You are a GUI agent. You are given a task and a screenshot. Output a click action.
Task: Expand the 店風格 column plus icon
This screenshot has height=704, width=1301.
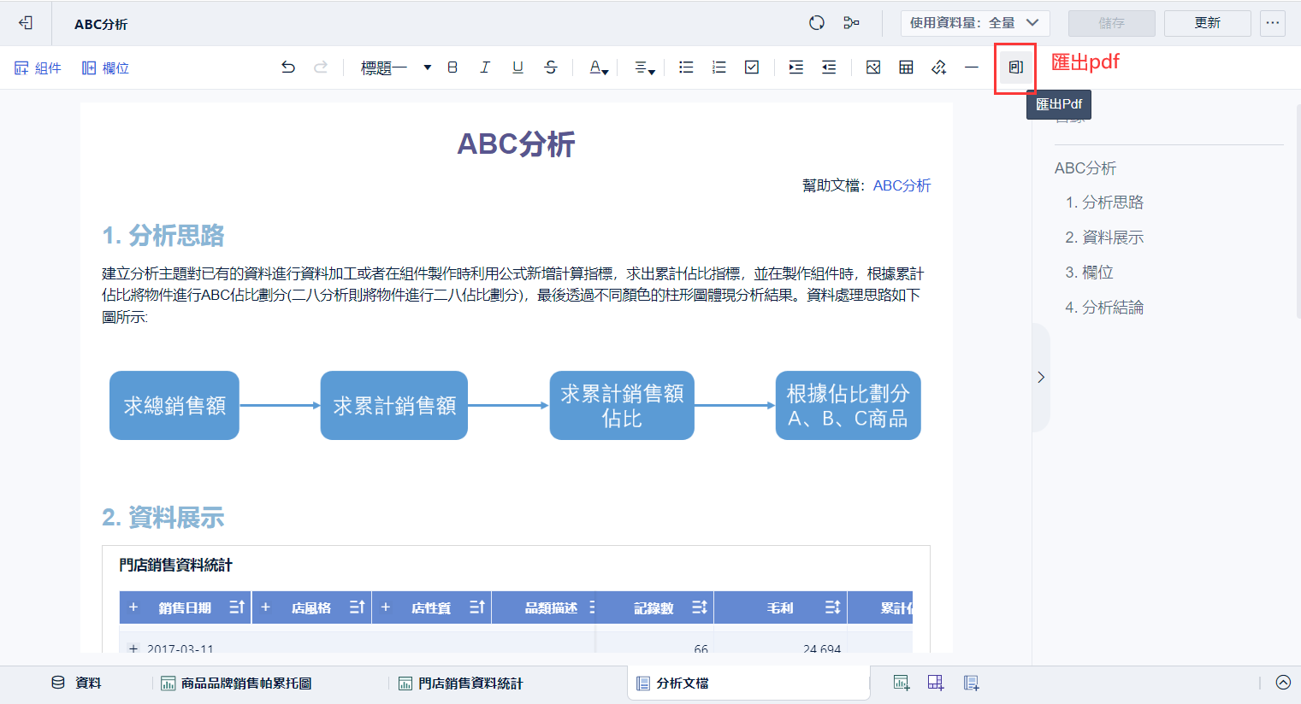tap(266, 607)
